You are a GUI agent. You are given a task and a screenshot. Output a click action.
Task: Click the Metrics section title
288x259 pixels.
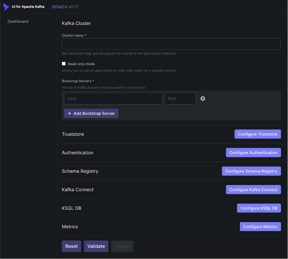pos(70,227)
